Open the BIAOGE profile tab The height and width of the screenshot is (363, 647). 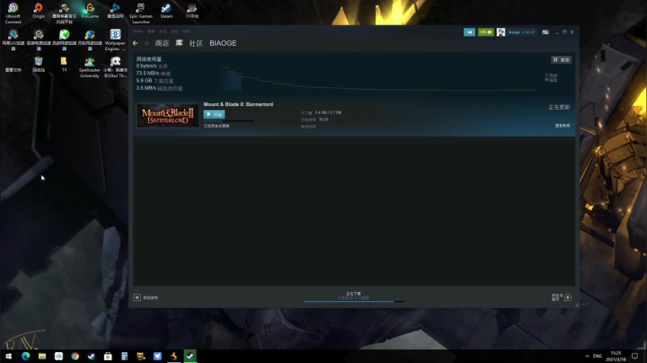pyautogui.click(x=223, y=43)
